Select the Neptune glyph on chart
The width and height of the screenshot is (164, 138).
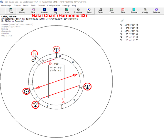(87, 86)
